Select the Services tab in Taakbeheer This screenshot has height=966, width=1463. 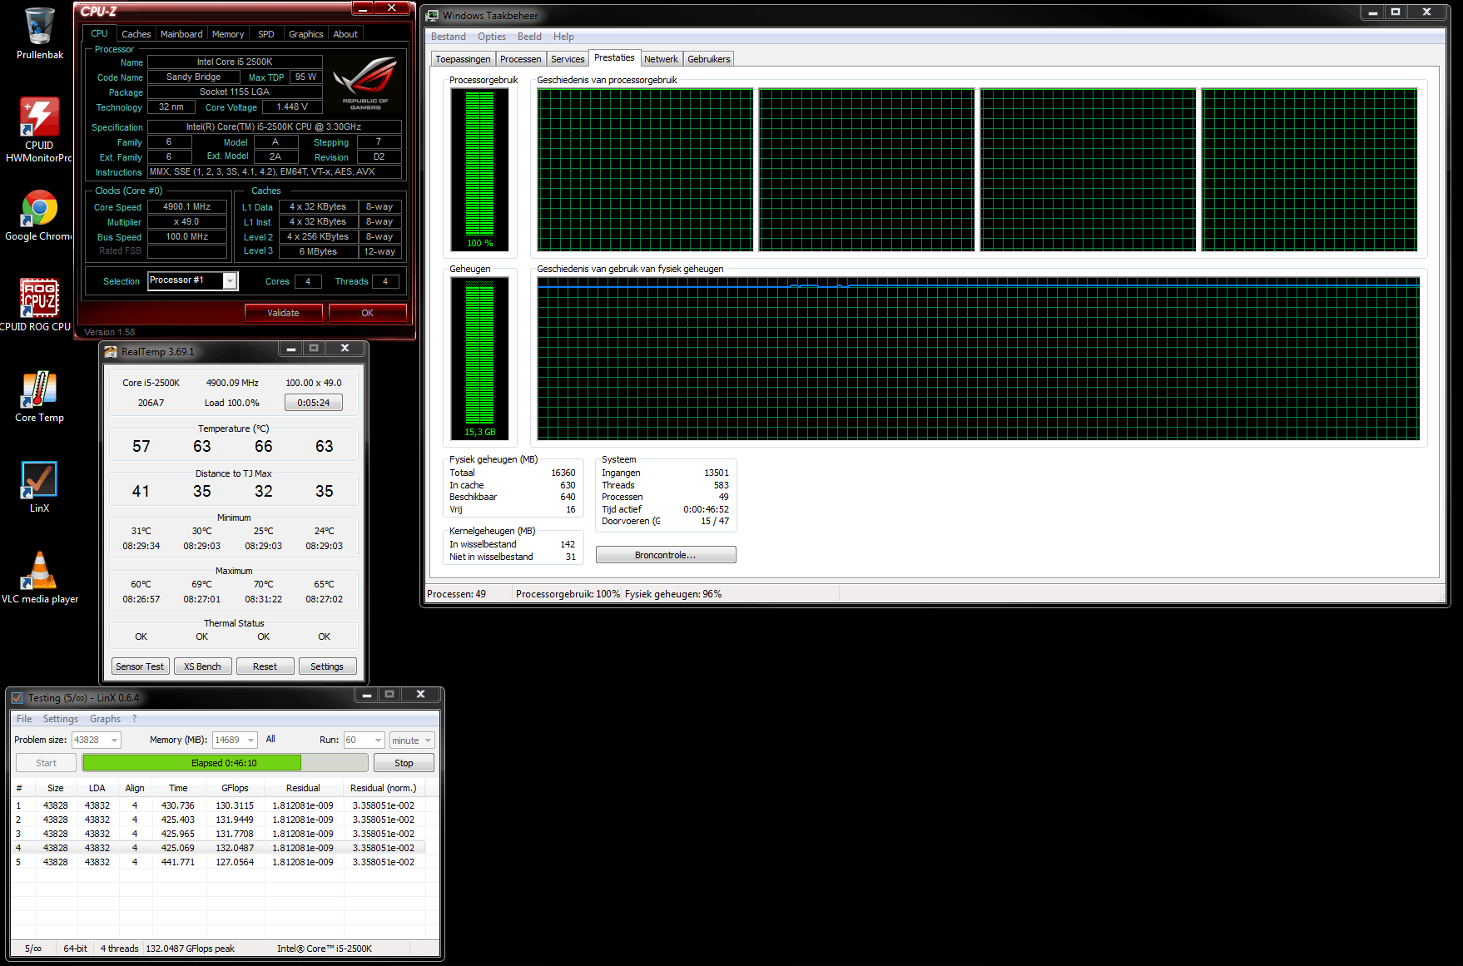click(x=568, y=59)
